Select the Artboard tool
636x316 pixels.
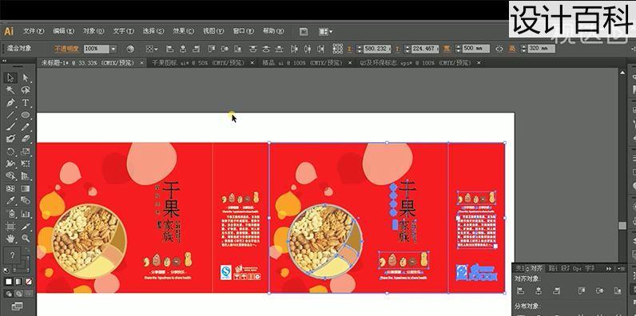pos(11,226)
